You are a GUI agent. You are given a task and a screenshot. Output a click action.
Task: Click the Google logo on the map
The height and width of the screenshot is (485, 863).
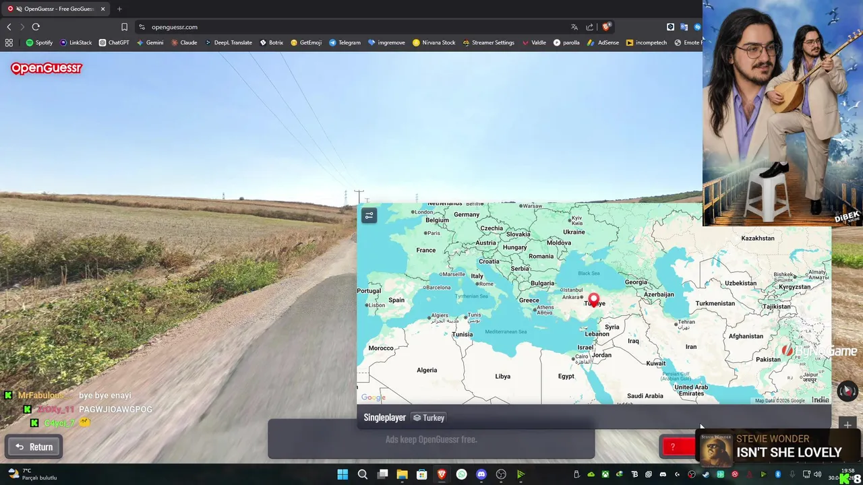pos(373,397)
